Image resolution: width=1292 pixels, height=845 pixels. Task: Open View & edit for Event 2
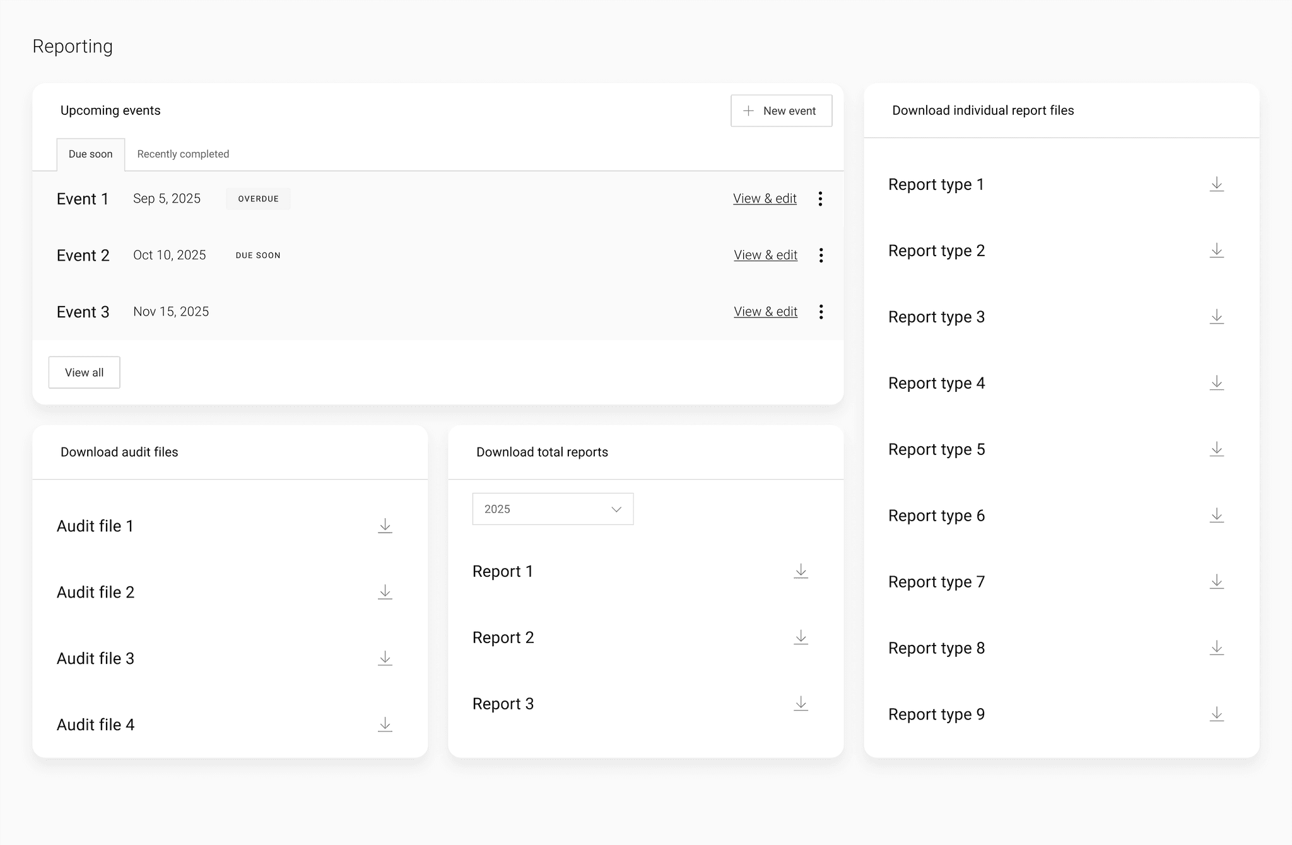[x=765, y=255]
